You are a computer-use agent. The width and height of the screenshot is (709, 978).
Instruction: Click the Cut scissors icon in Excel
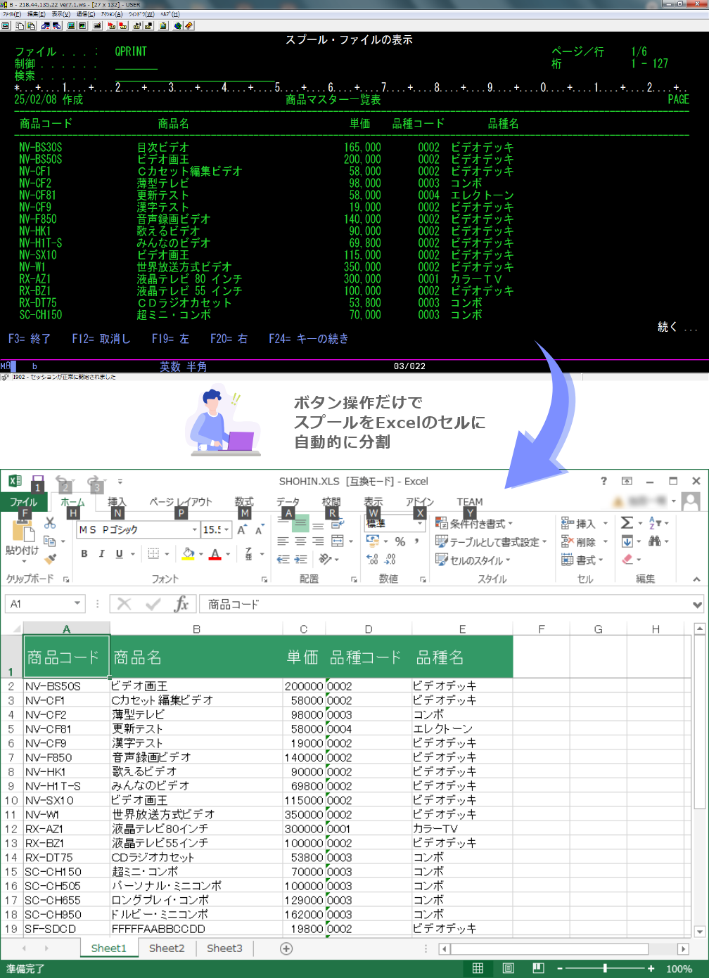[49, 523]
